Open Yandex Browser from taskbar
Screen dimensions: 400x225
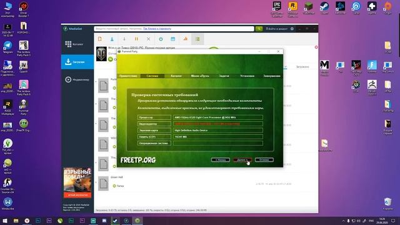(x=27, y=221)
